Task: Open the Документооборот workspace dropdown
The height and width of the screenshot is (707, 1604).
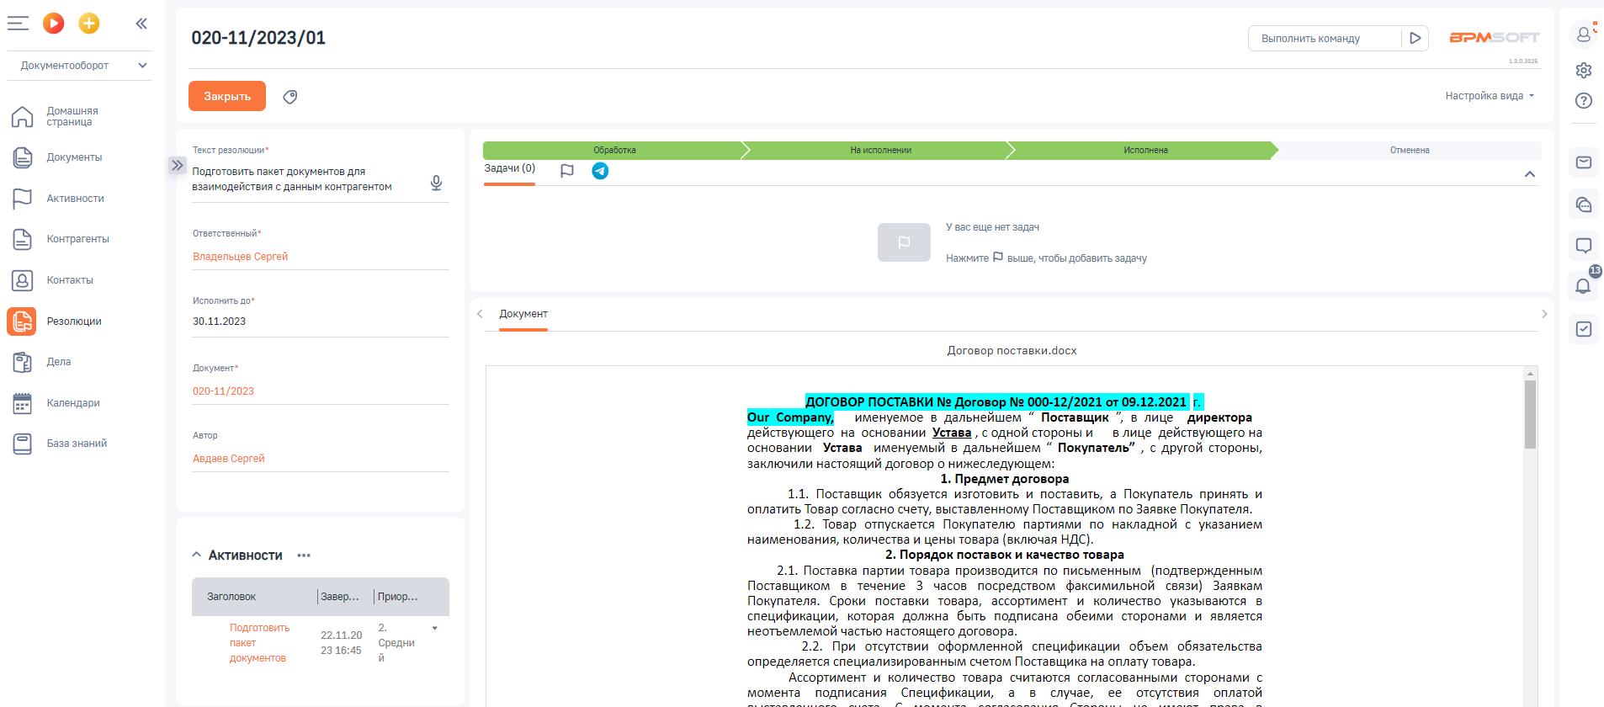Action: coord(80,66)
